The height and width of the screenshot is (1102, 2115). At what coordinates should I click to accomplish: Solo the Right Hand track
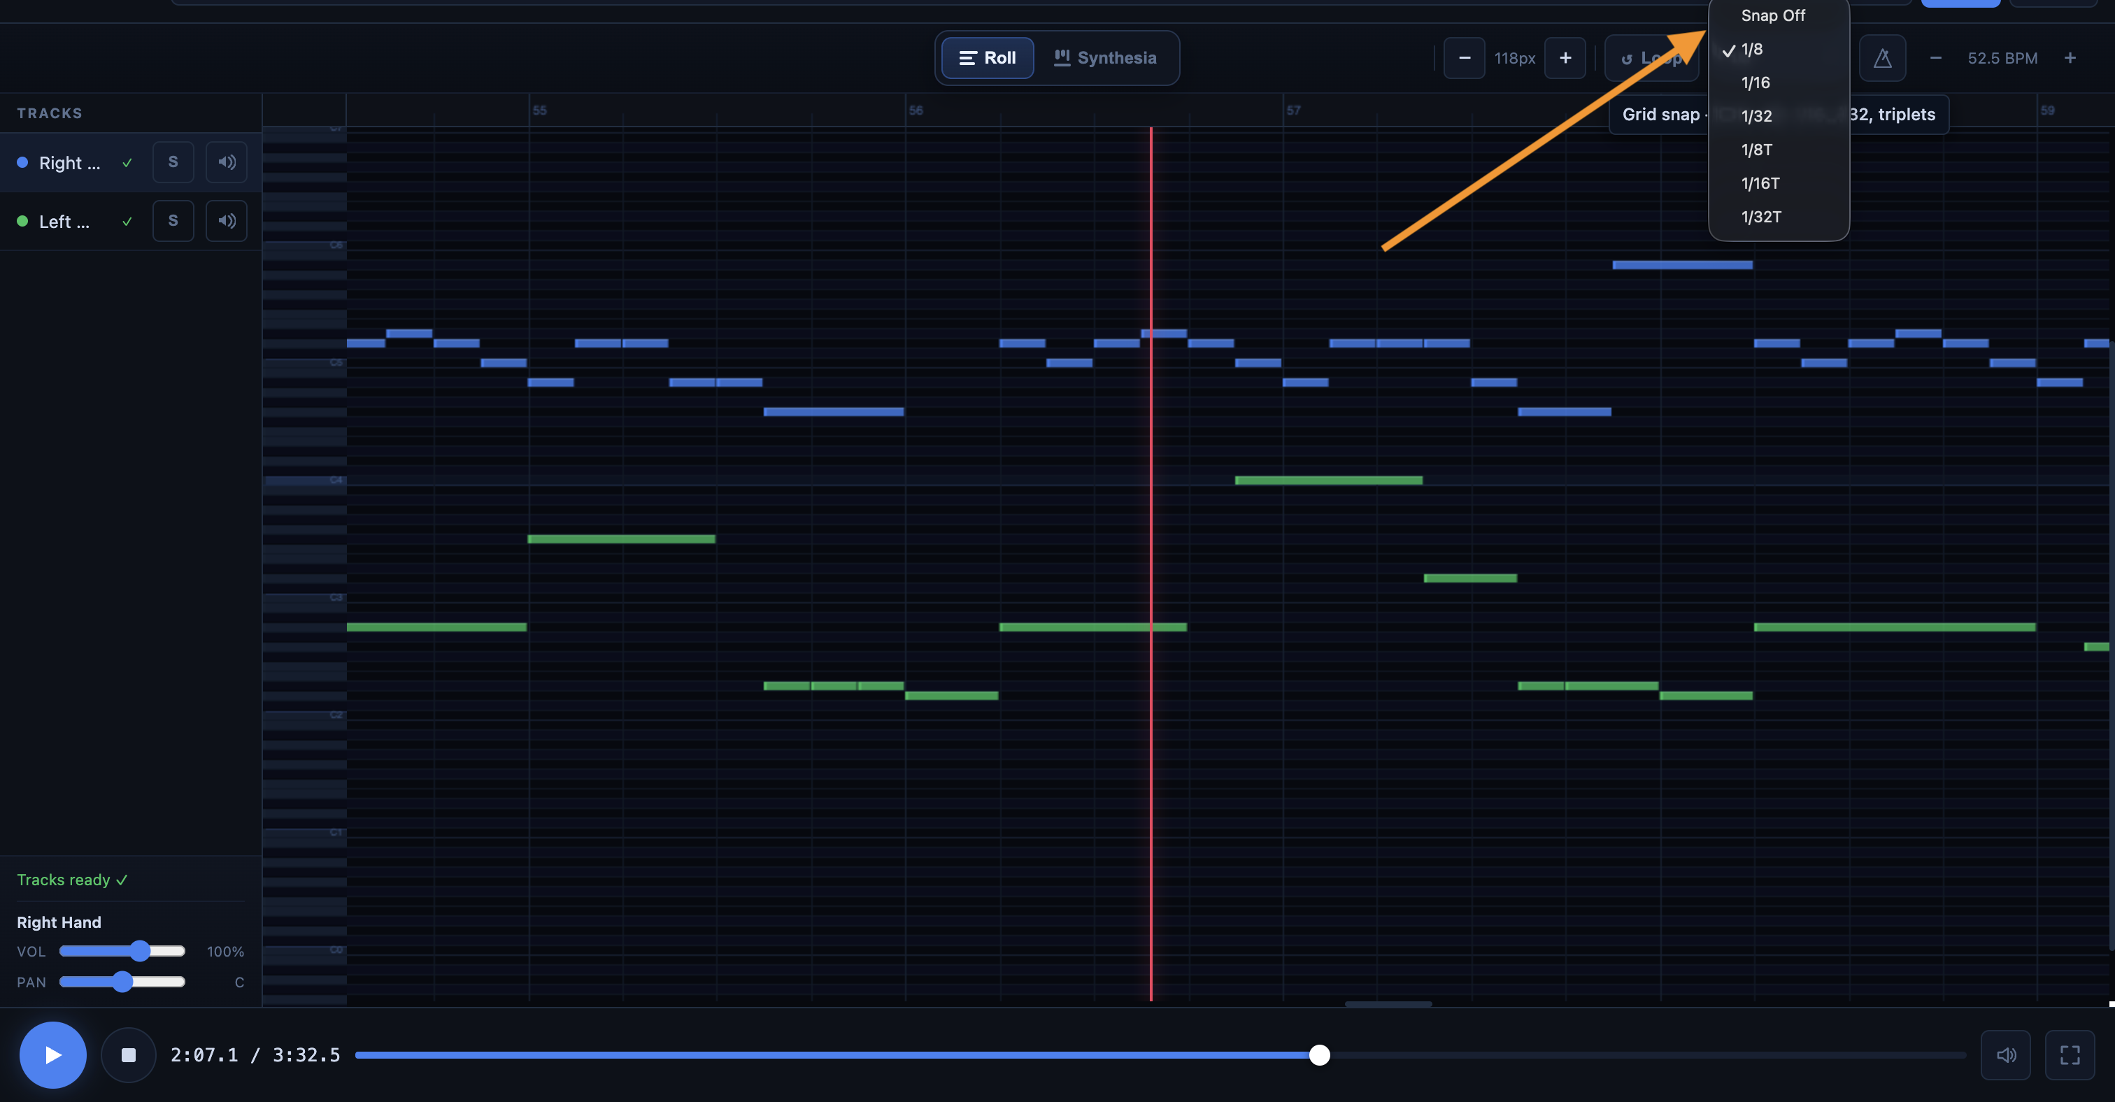[x=173, y=162]
